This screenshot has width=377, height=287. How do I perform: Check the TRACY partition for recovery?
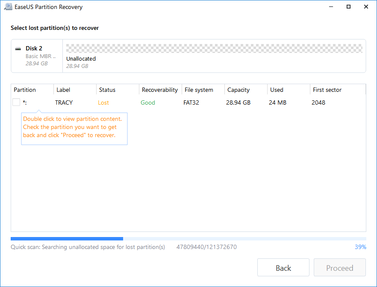[16, 102]
